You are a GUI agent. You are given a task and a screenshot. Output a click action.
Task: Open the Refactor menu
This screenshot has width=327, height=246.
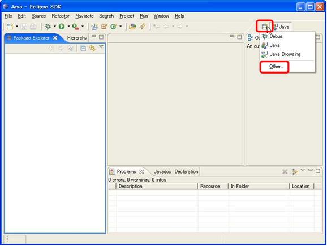pos(61,16)
